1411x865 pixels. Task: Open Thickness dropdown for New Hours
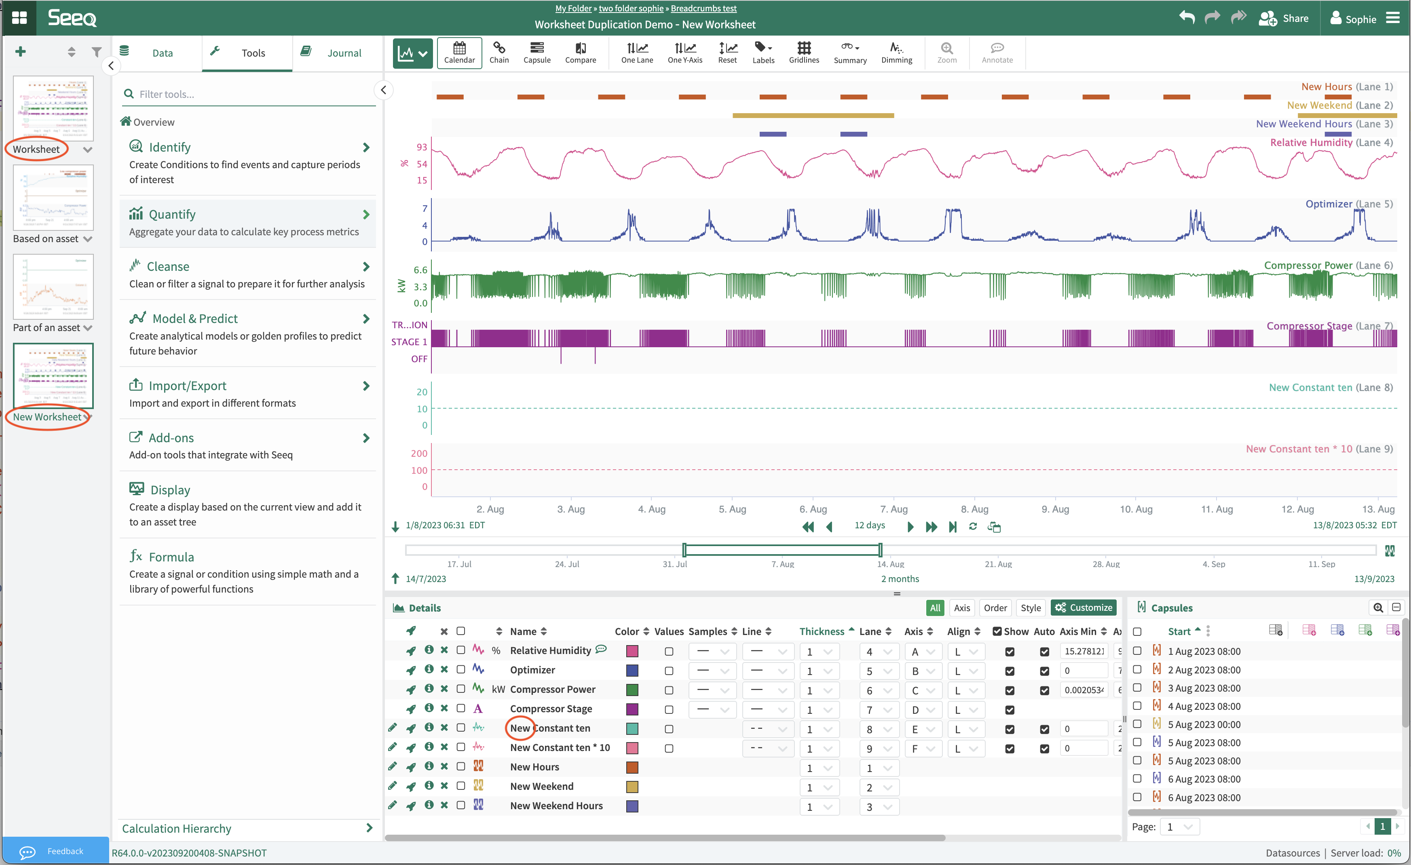click(x=820, y=768)
